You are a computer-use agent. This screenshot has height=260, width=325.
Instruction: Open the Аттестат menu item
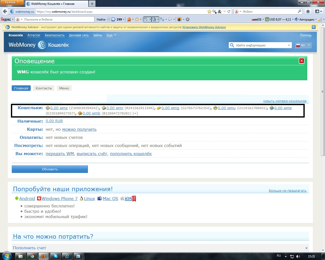(x=34, y=35)
